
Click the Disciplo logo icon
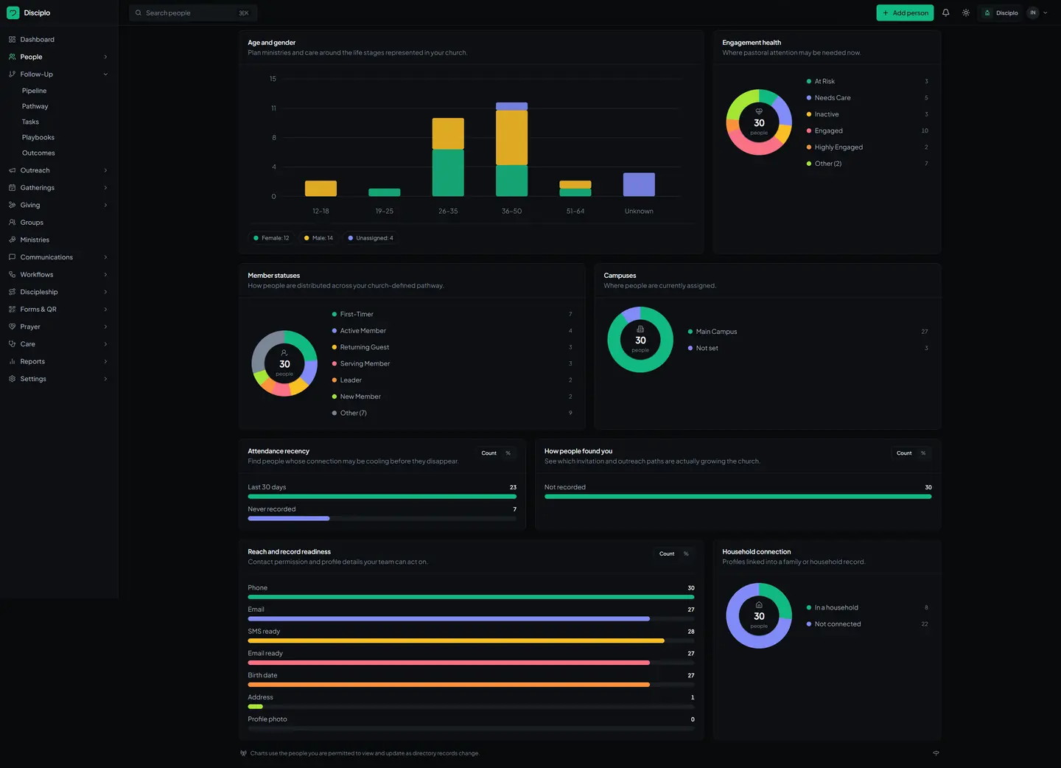[13, 13]
